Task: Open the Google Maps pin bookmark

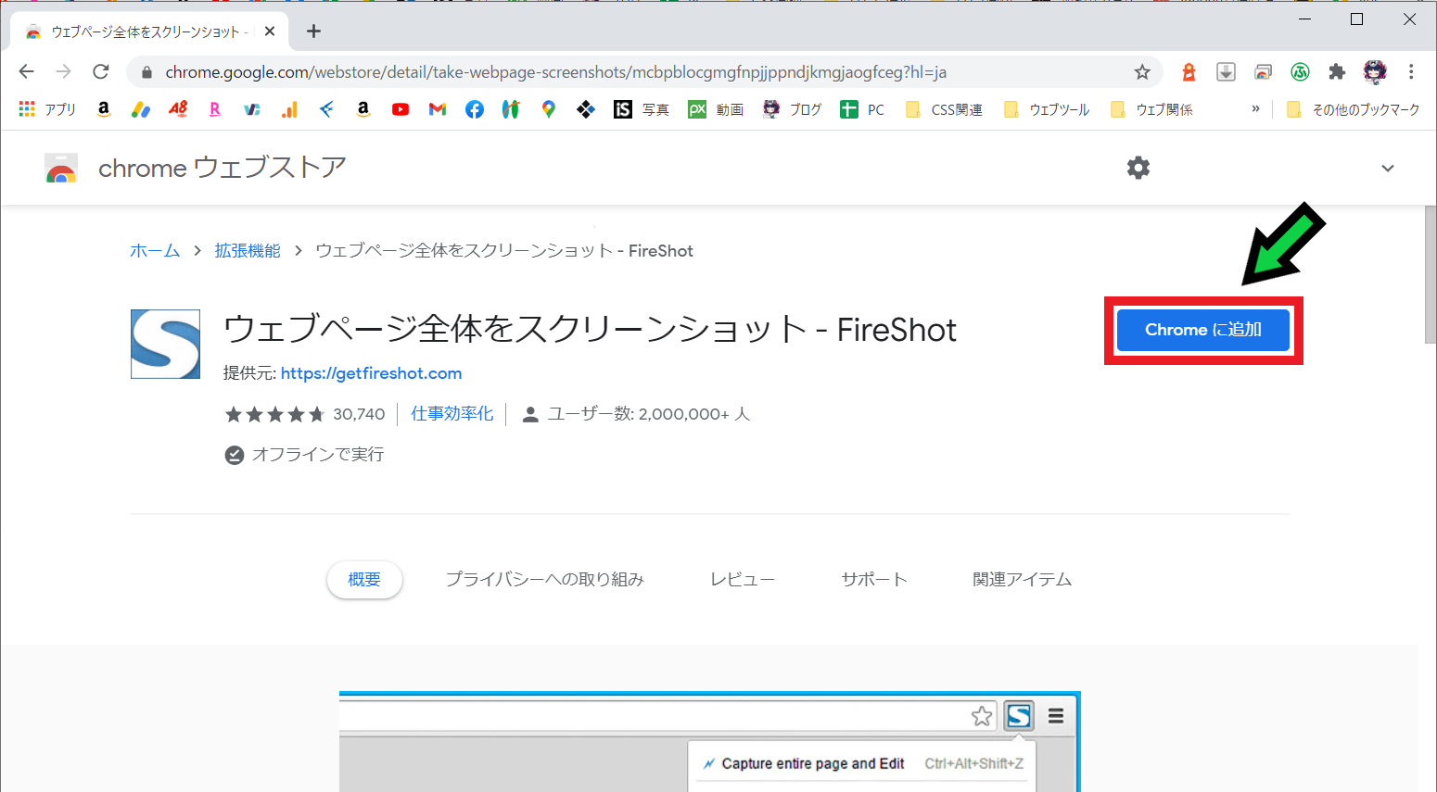Action: (x=549, y=109)
